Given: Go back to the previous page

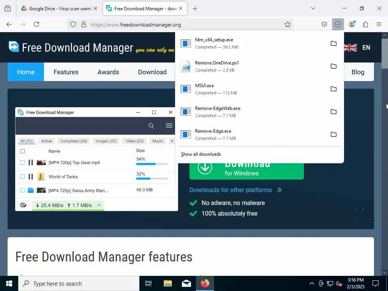Looking at the screenshot, I should click(x=9, y=24).
